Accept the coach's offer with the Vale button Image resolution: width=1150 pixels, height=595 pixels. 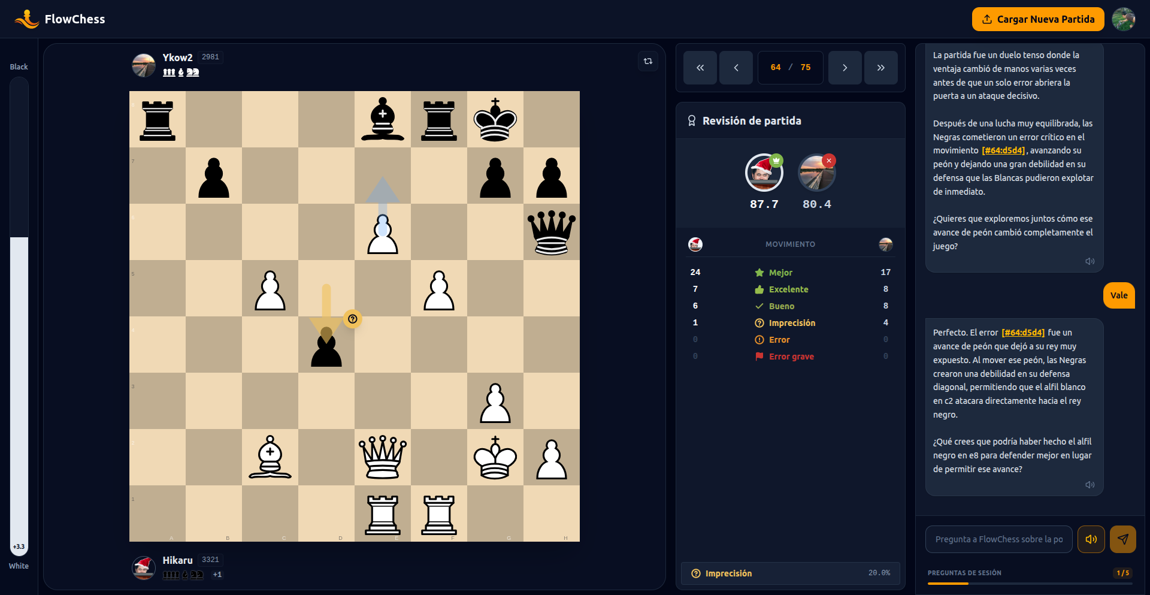coord(1118,295)
